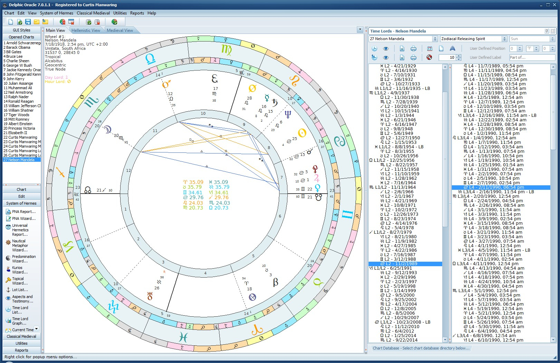560x363 pixels.
Task: Create a new chart with blank page icon
Action: [x=11, y=22]
